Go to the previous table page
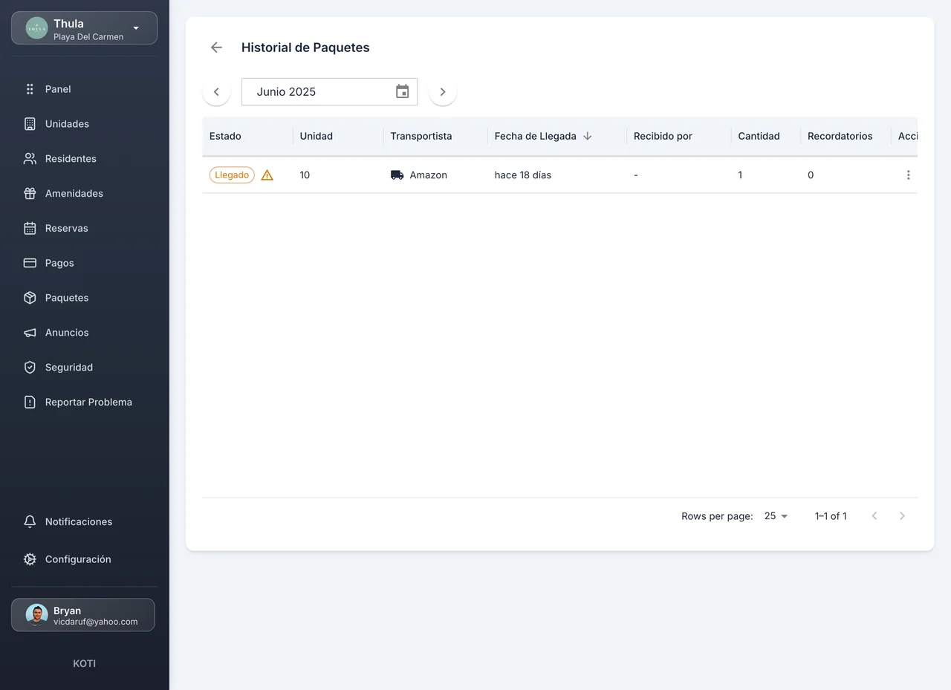951x690 pixels. click(x=874, y=515)
